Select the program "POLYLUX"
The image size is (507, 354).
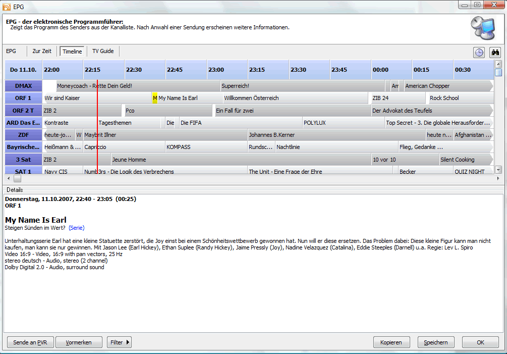point(343,123)
